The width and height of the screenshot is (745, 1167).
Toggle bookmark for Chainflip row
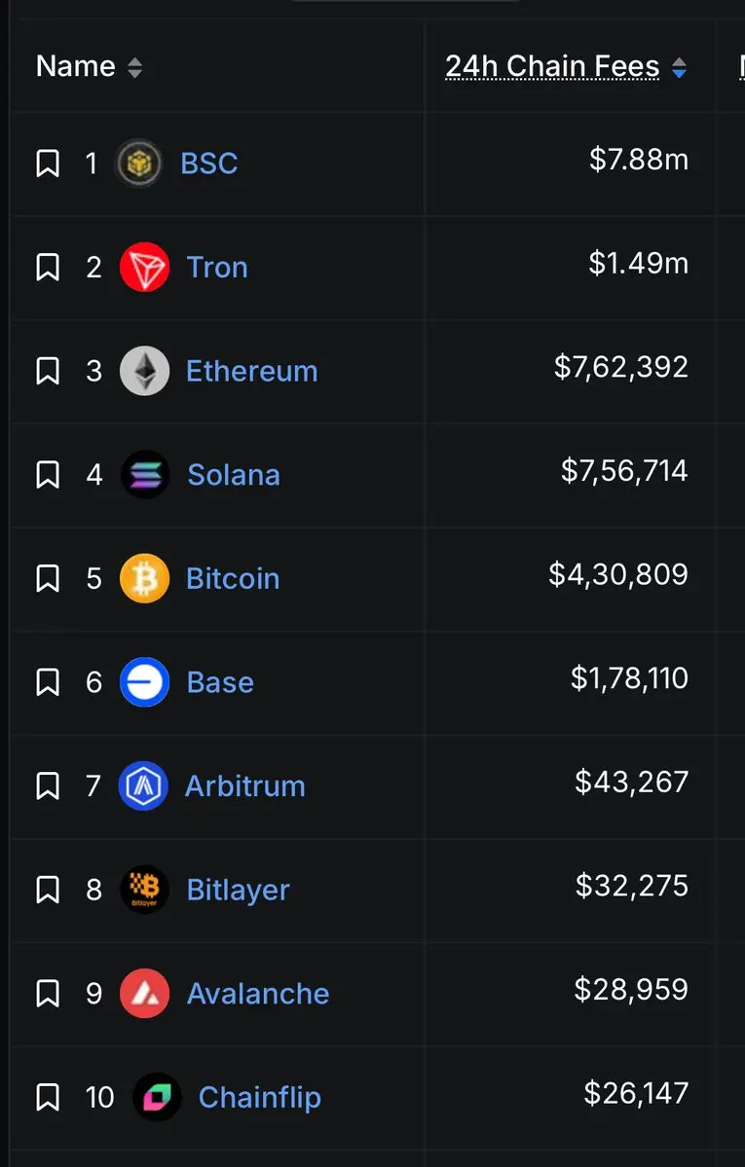tap(48, 1097)
